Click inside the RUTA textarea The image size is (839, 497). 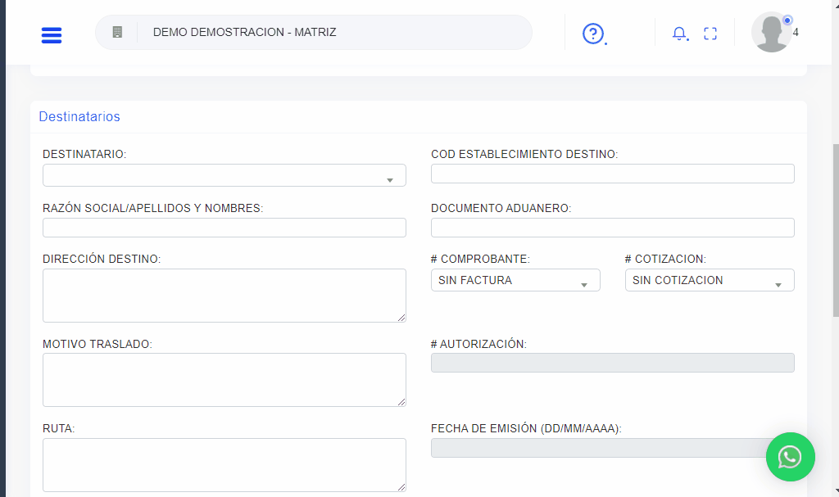coord(224,464)
